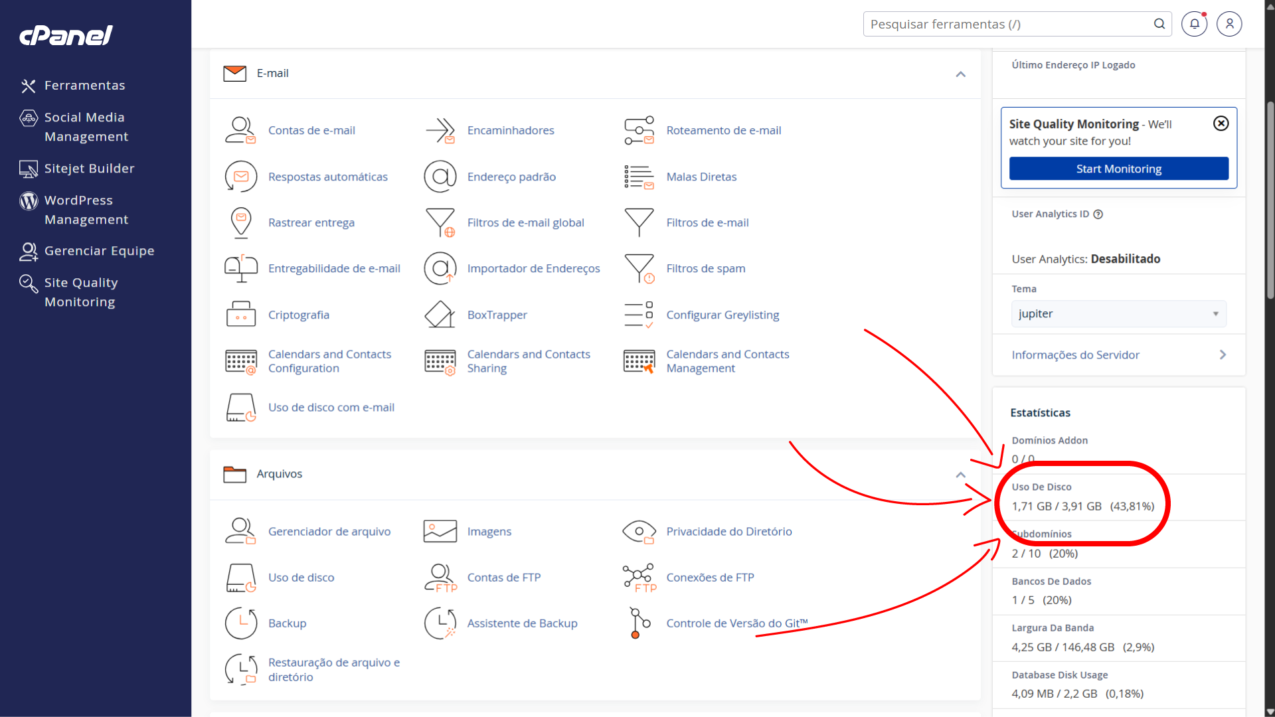Collapse the E-mail section

tap(960, 74)
